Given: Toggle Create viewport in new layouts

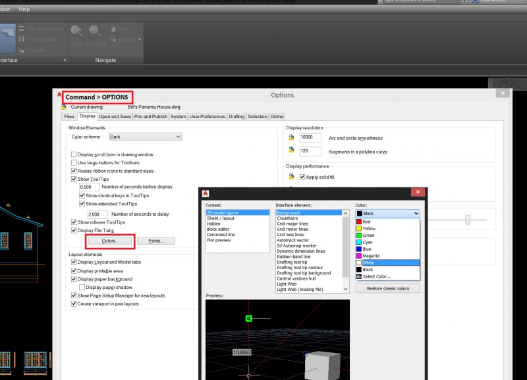Looking at the screenshot, I should coord(74,303).
